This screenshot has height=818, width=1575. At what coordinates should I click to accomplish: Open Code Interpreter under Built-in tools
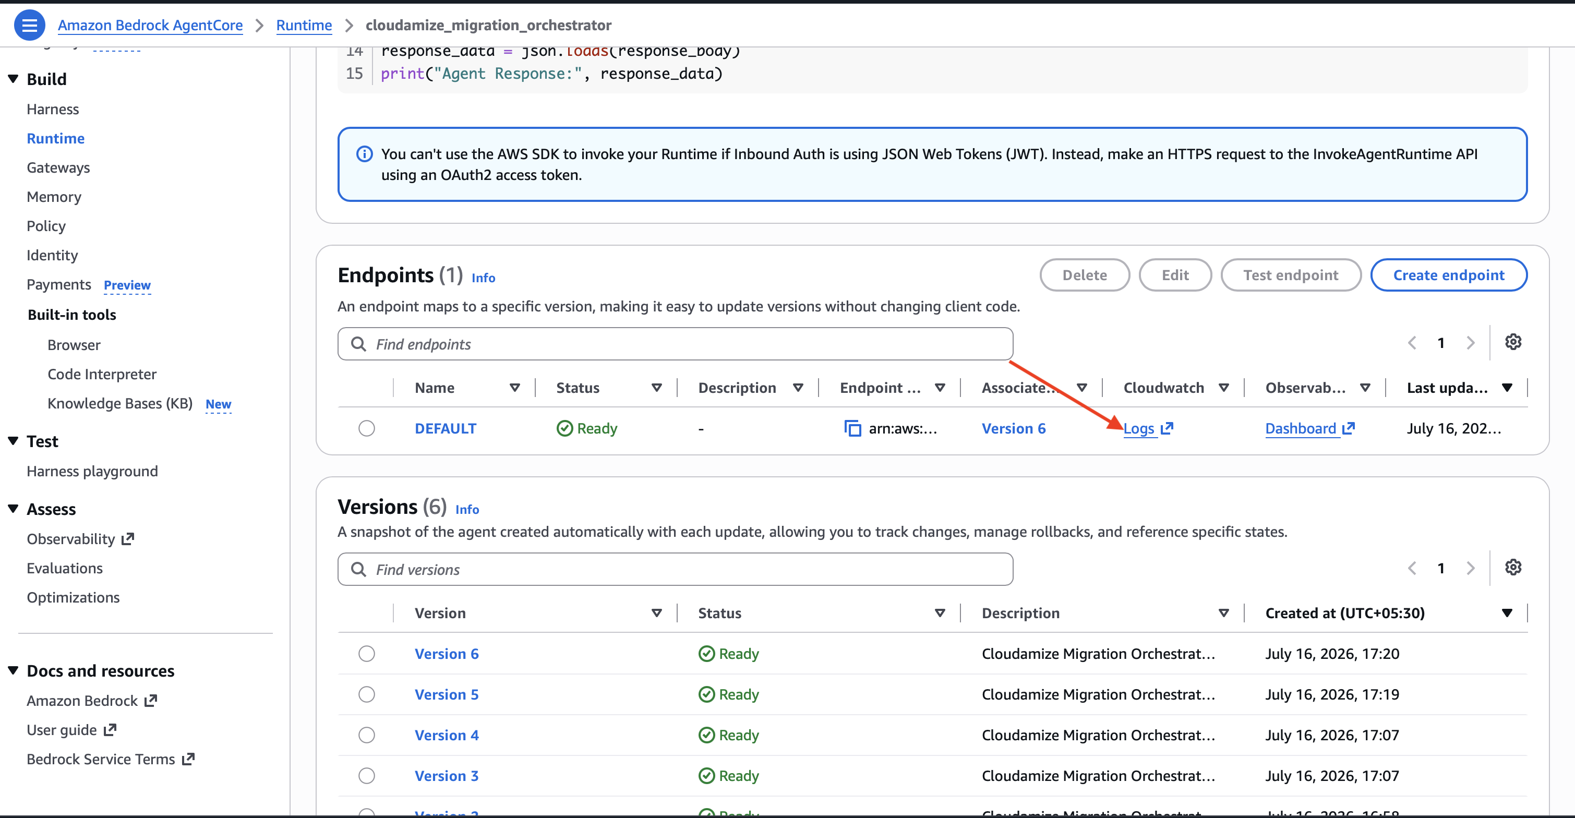point(102,374)
